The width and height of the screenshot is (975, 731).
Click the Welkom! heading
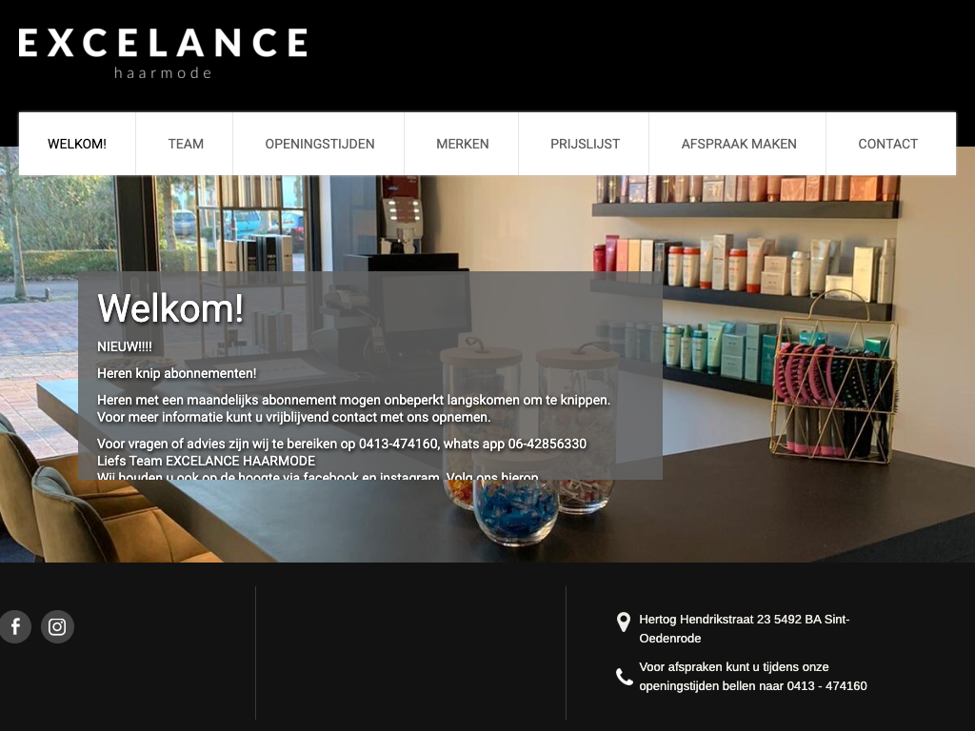170,307
